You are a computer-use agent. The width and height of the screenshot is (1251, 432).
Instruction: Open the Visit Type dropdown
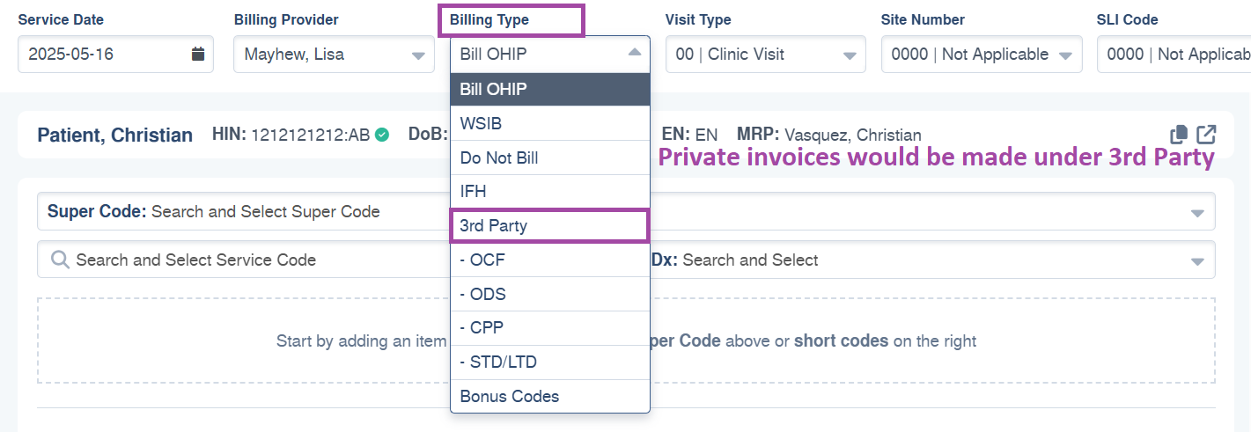tap(766, 55)
